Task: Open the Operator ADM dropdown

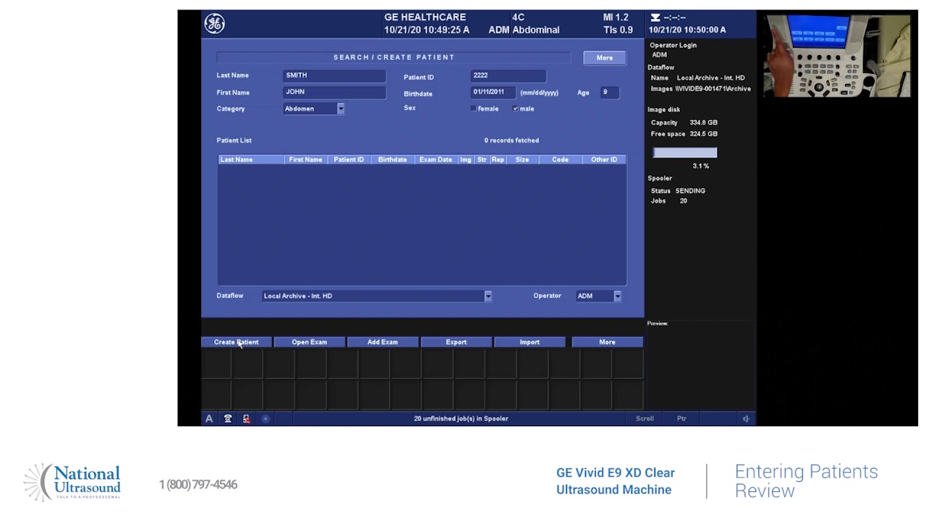Action: click(x=618, y=296)
